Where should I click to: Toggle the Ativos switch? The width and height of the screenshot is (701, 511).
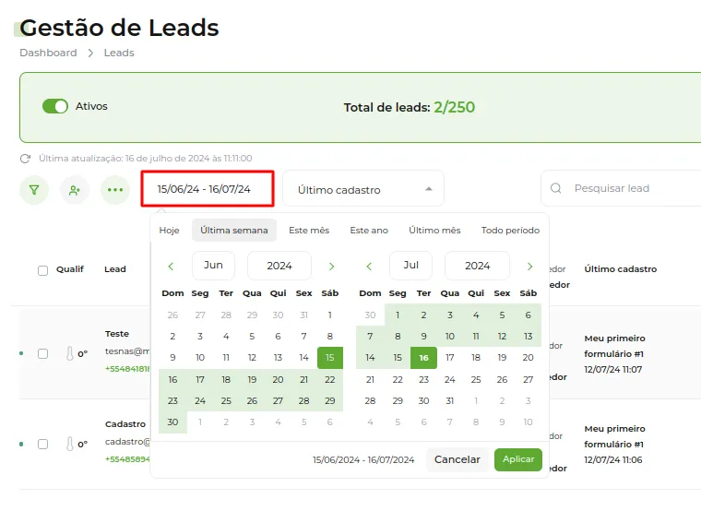(55, 106)
